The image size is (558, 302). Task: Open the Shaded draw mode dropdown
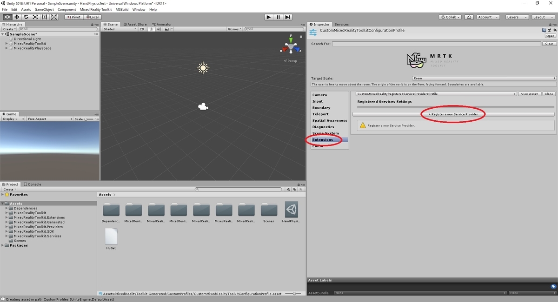click(x=120, y=29)
